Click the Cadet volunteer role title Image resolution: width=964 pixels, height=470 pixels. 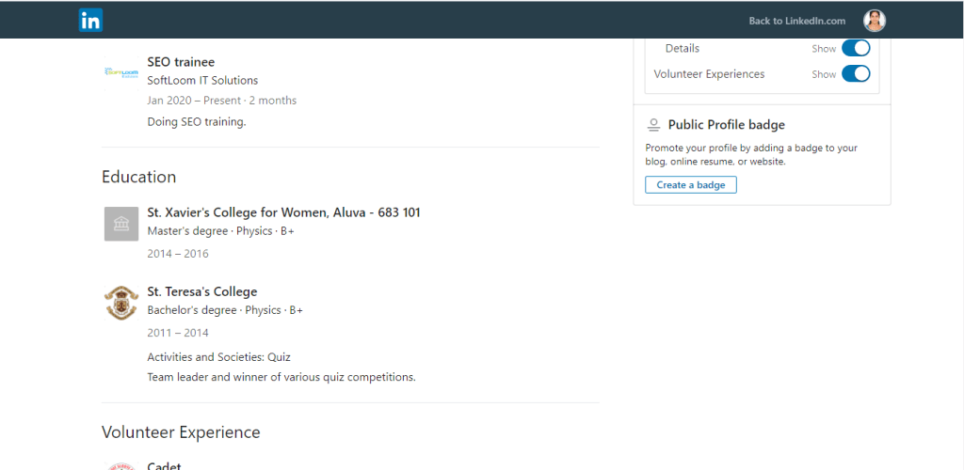point(164,465)
